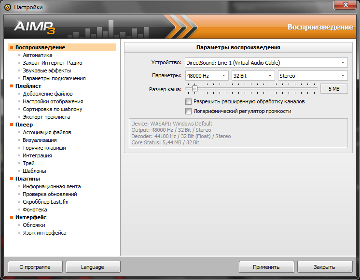Open the Шаблоны settings page

(x=34, y=171)
